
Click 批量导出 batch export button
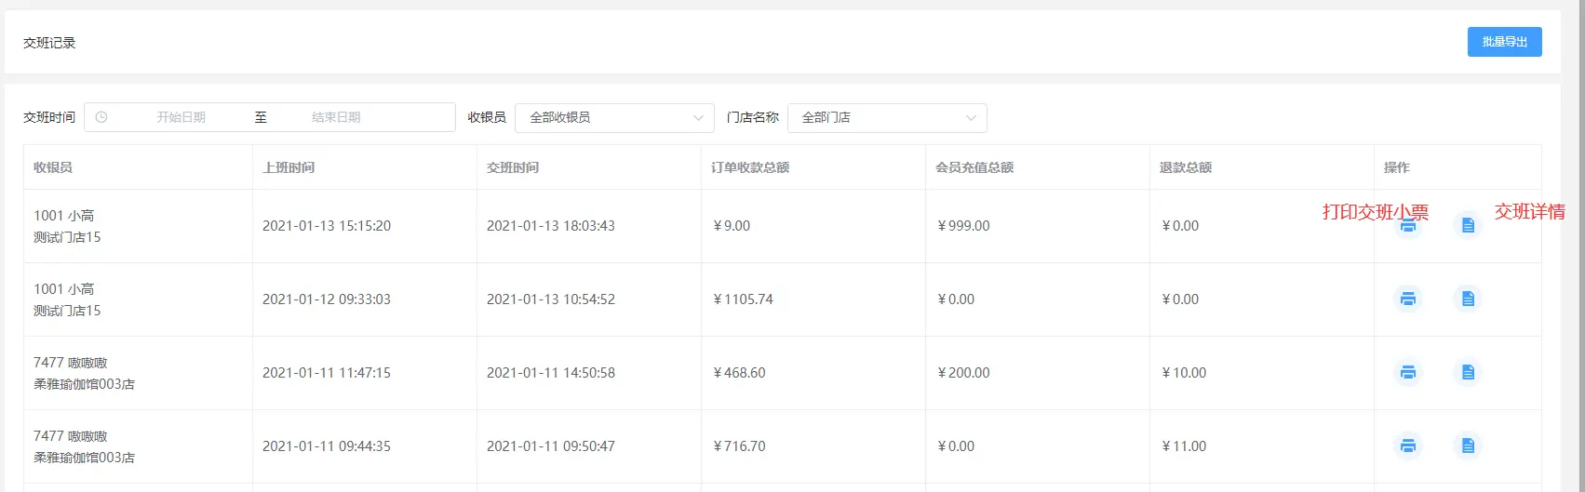1505,42
